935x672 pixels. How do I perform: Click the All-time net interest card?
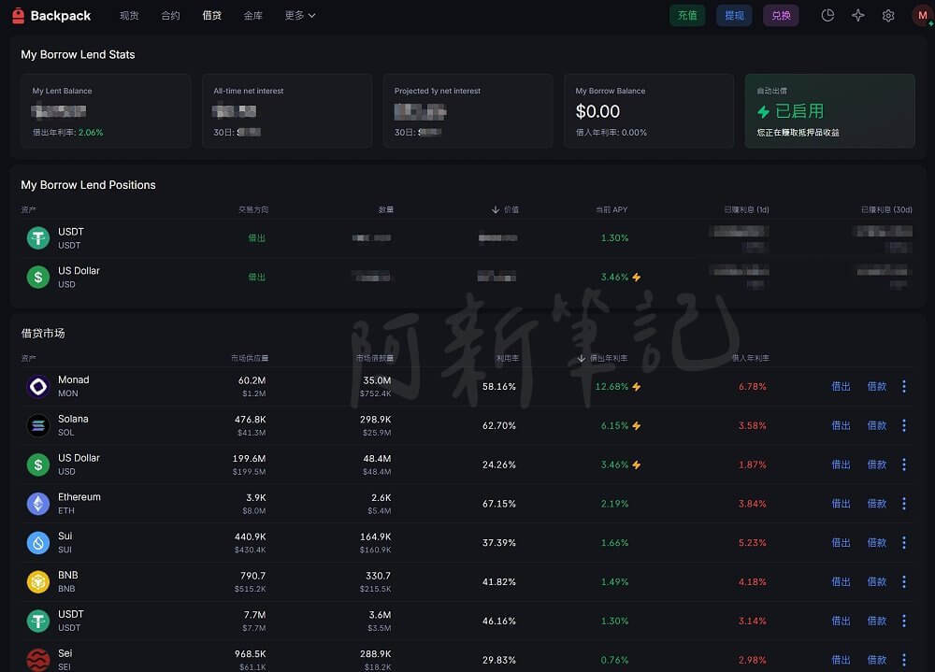pos(287,111)
